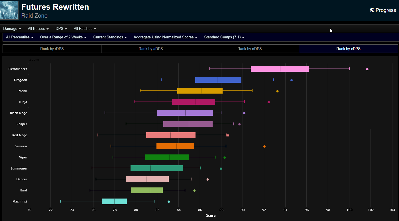399x221 pixels.
Task: Click the teal Summoner box plot bar
Action: 157,168
